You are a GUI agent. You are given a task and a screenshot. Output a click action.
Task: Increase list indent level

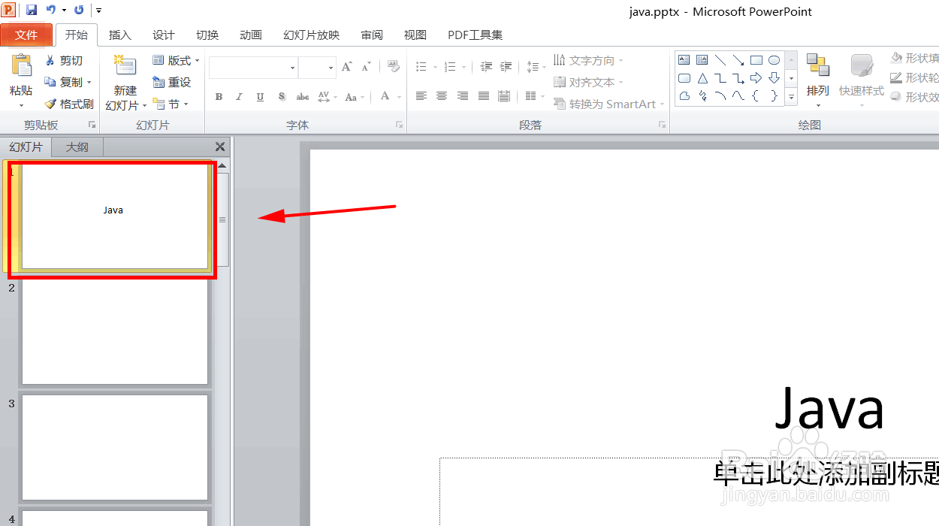click(506, 67)
